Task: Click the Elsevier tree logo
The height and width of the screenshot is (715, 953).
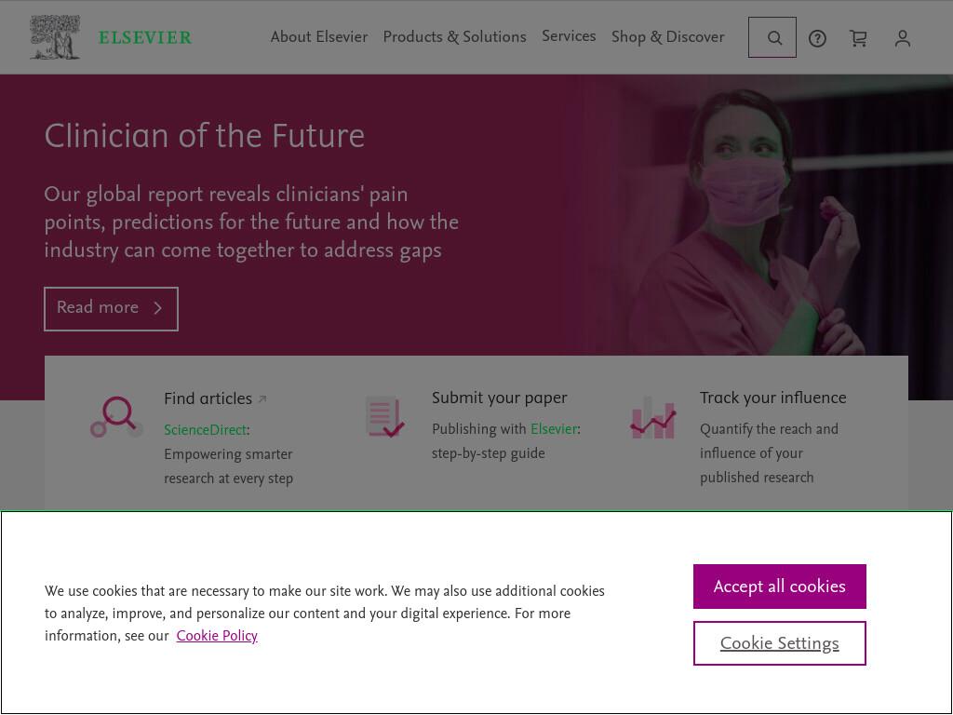Action: click(55, 37)
